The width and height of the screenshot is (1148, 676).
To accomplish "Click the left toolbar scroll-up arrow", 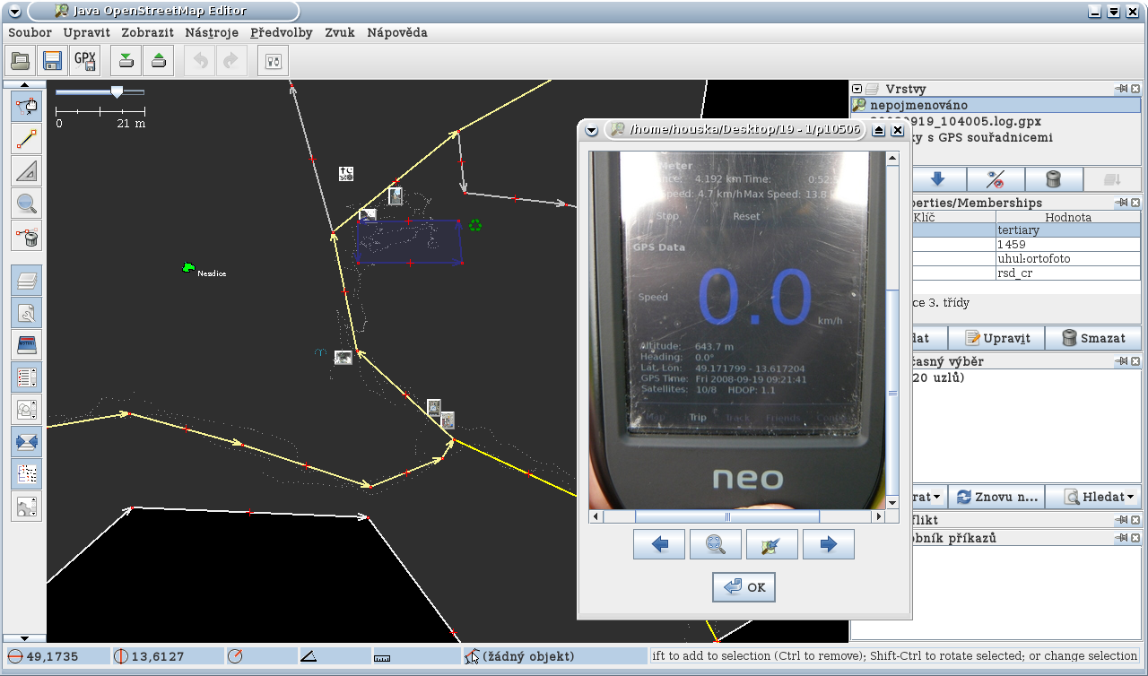I will point(23,85).
